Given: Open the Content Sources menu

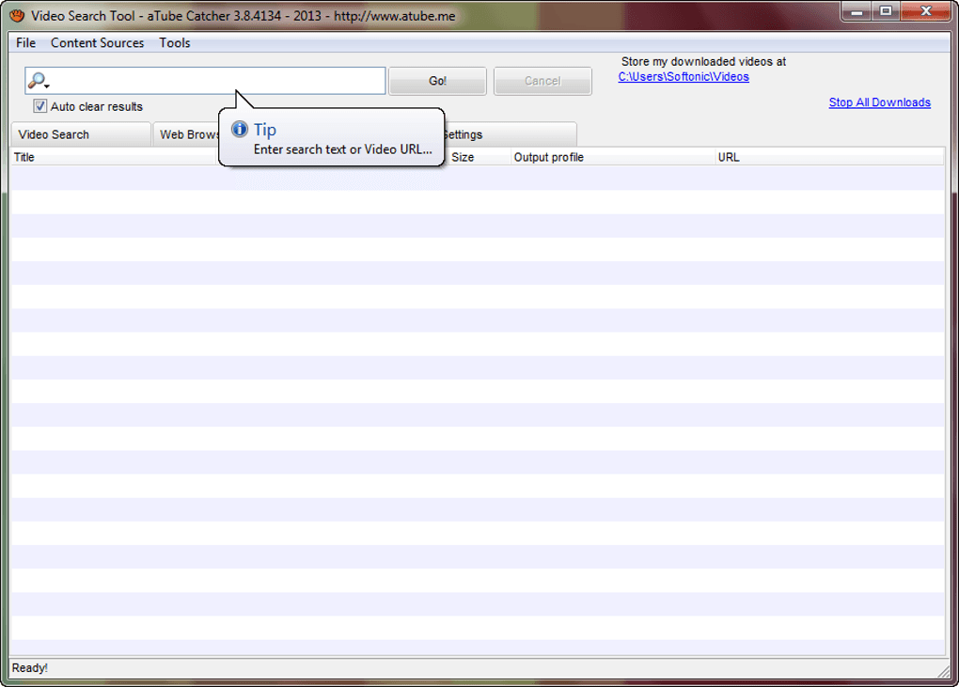Looking at the screenshot, I should [97, 43].
